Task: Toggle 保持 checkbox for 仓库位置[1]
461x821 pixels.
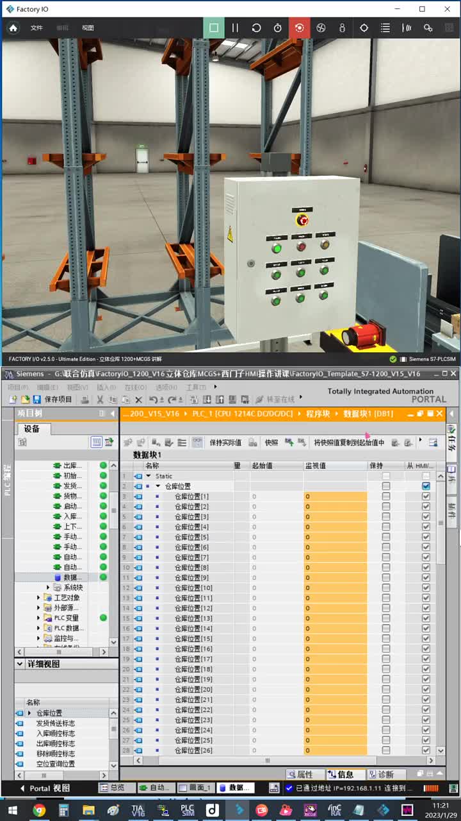Action: click(x=385, y=496)
